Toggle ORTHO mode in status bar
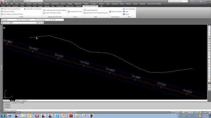The width and height of the screenshot is (211, 118). [x=35, y=112]
